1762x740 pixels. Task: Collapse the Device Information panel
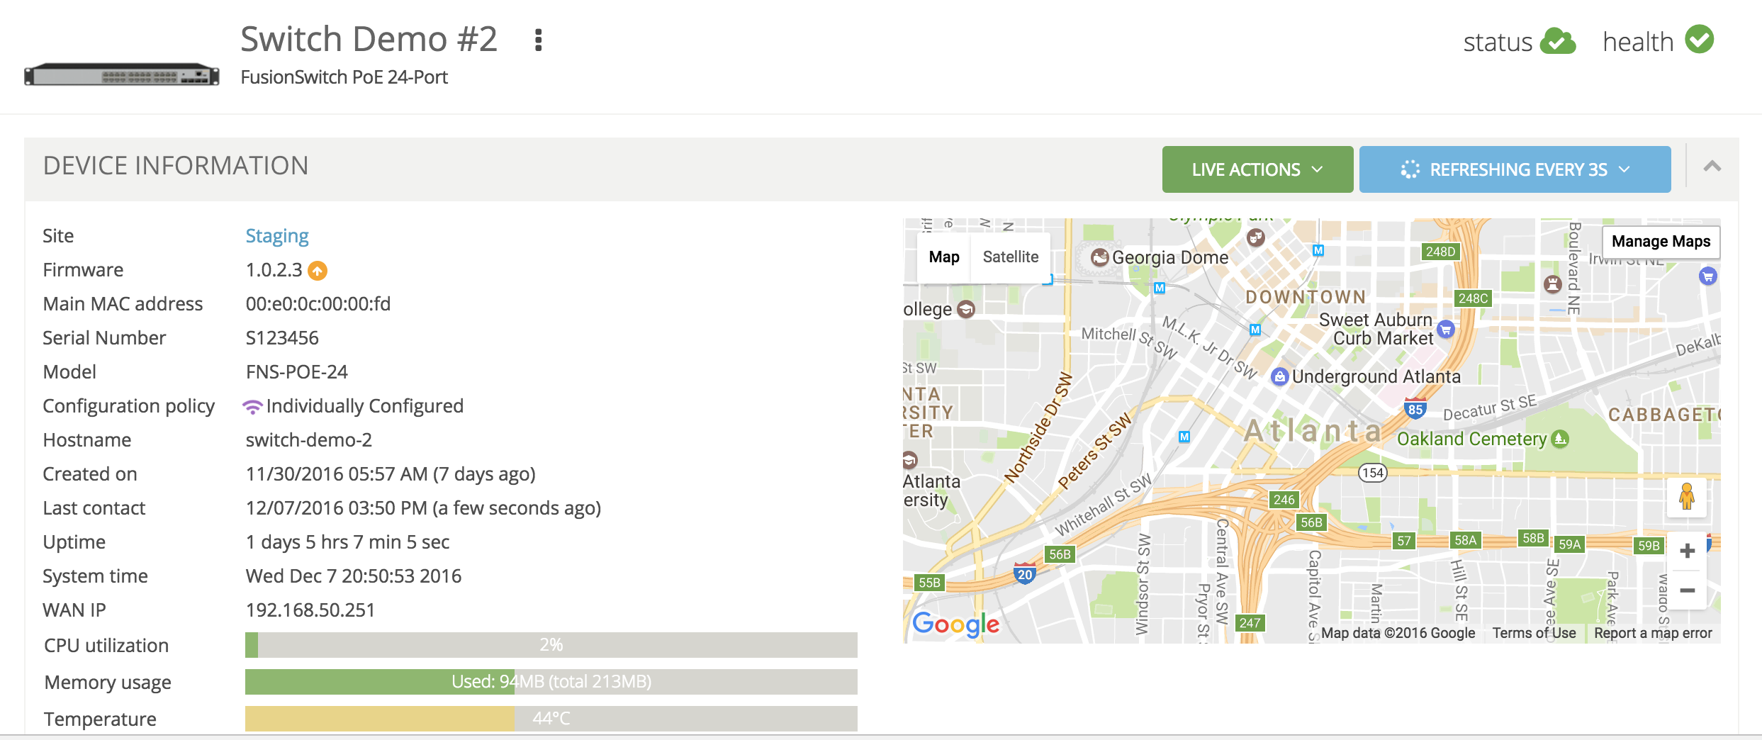[1712, 167]
